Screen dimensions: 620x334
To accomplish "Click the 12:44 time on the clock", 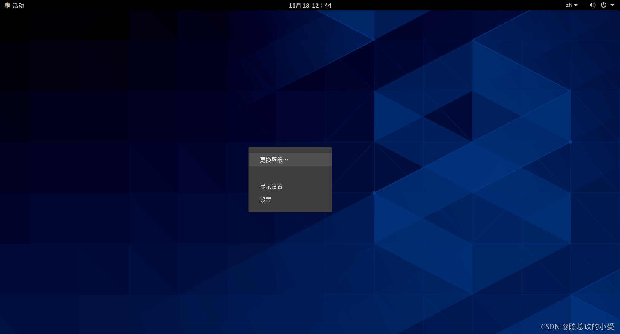I will (x=322, y=5).
